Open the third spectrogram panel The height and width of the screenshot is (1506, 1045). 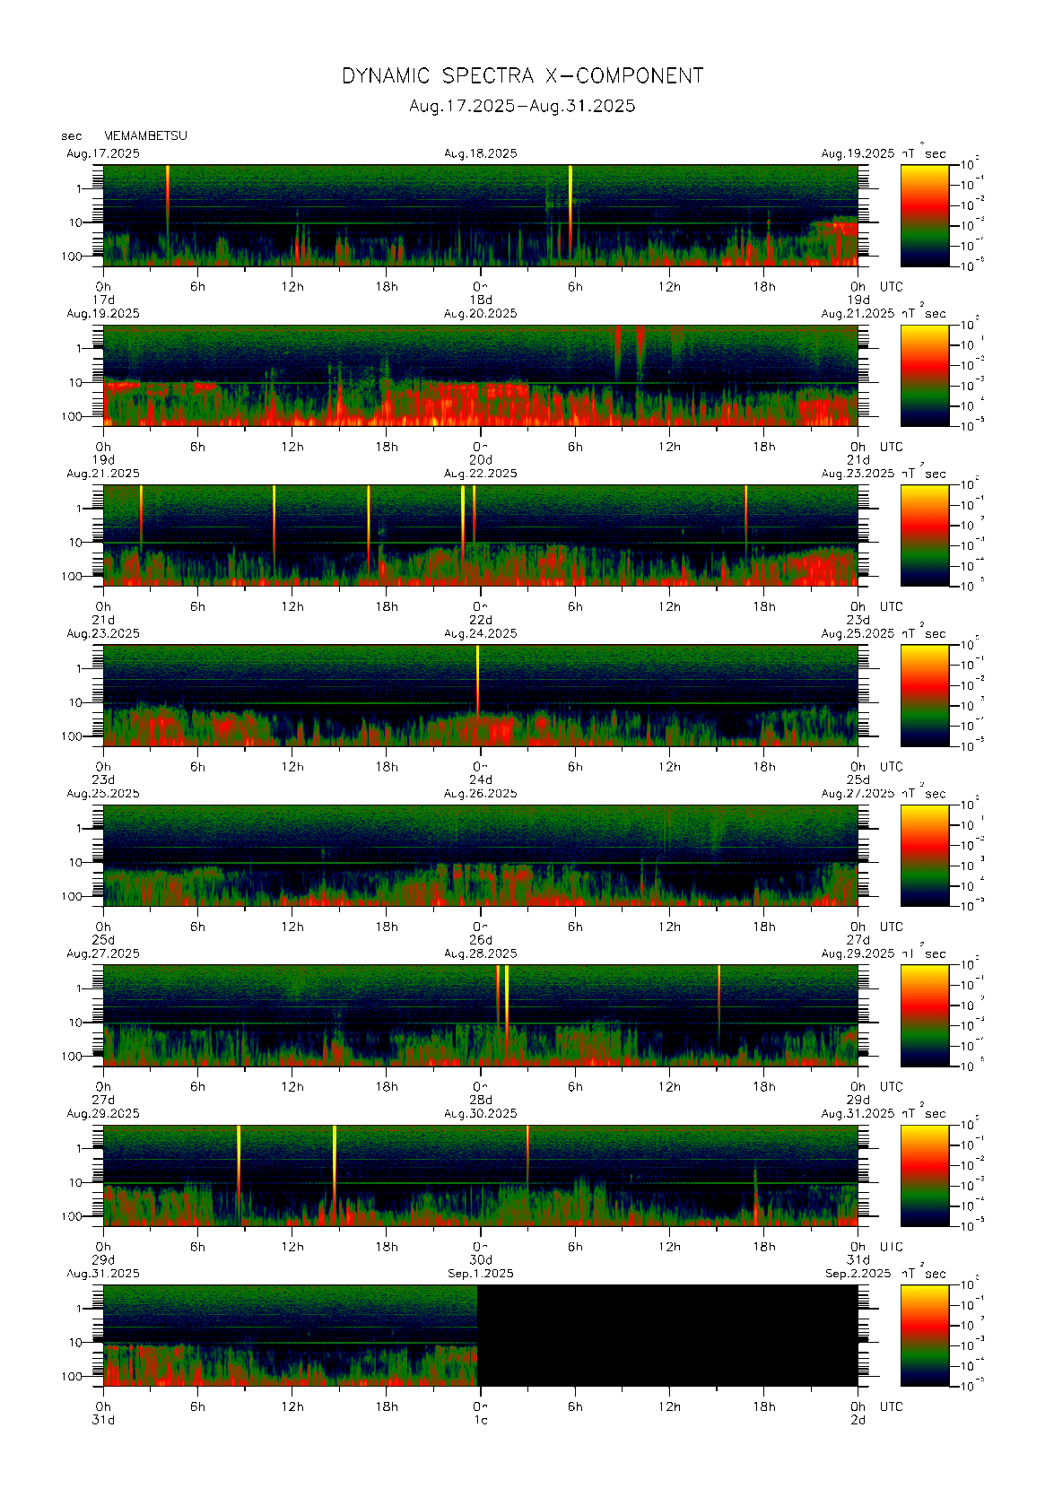tap(480, 535)
